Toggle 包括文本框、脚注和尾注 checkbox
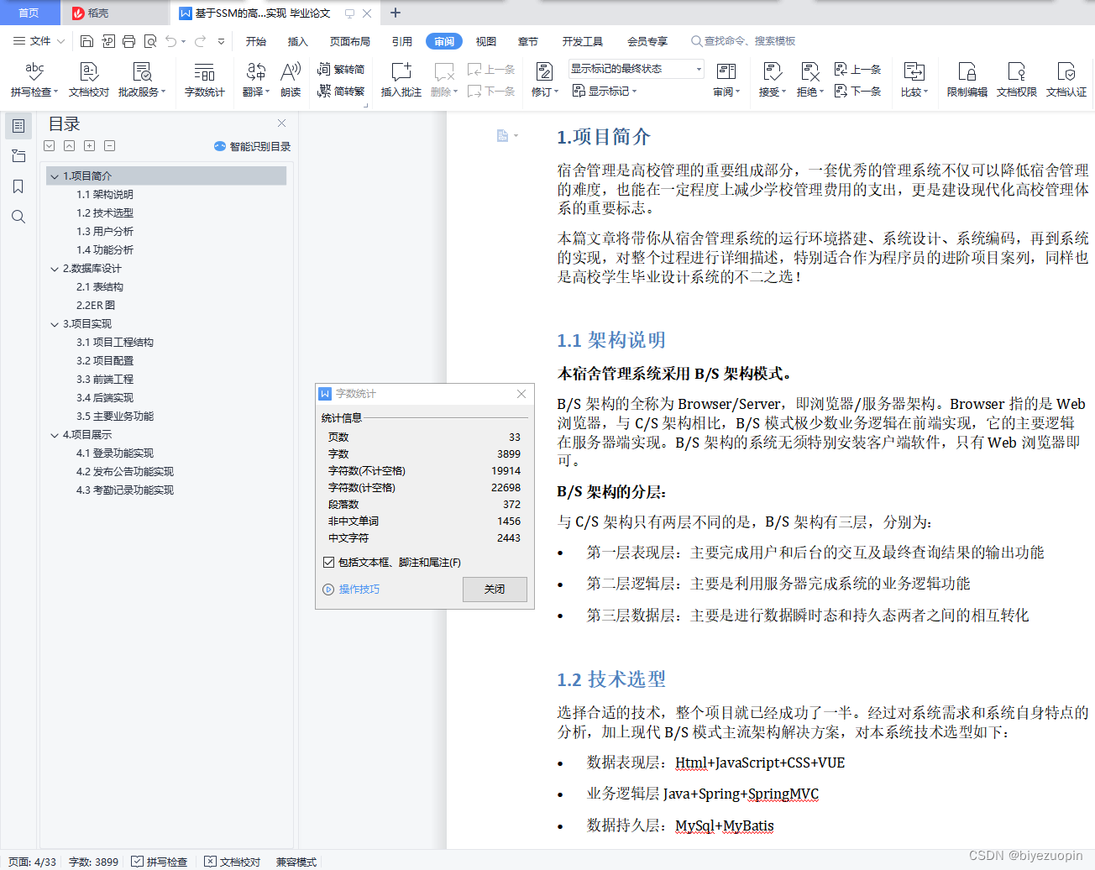This screenshot has width=1095, height=870. pyautogui.click(x=328, y=563)
